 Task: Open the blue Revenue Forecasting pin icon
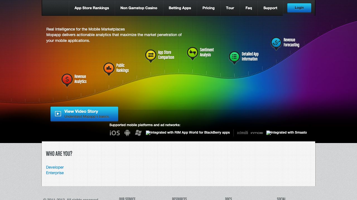(x=276, y=43)
